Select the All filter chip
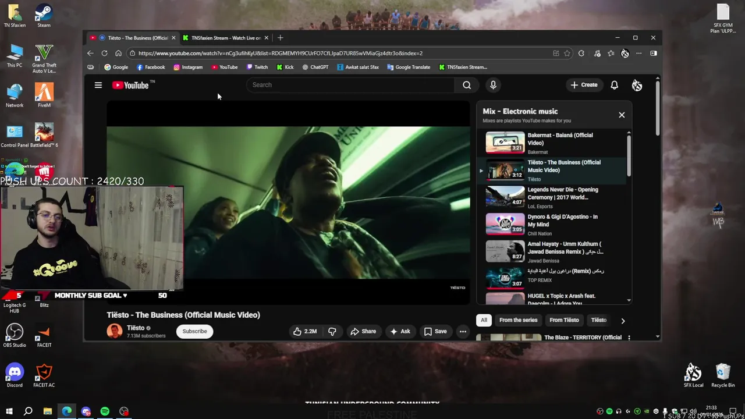 [x=484, y=320]
